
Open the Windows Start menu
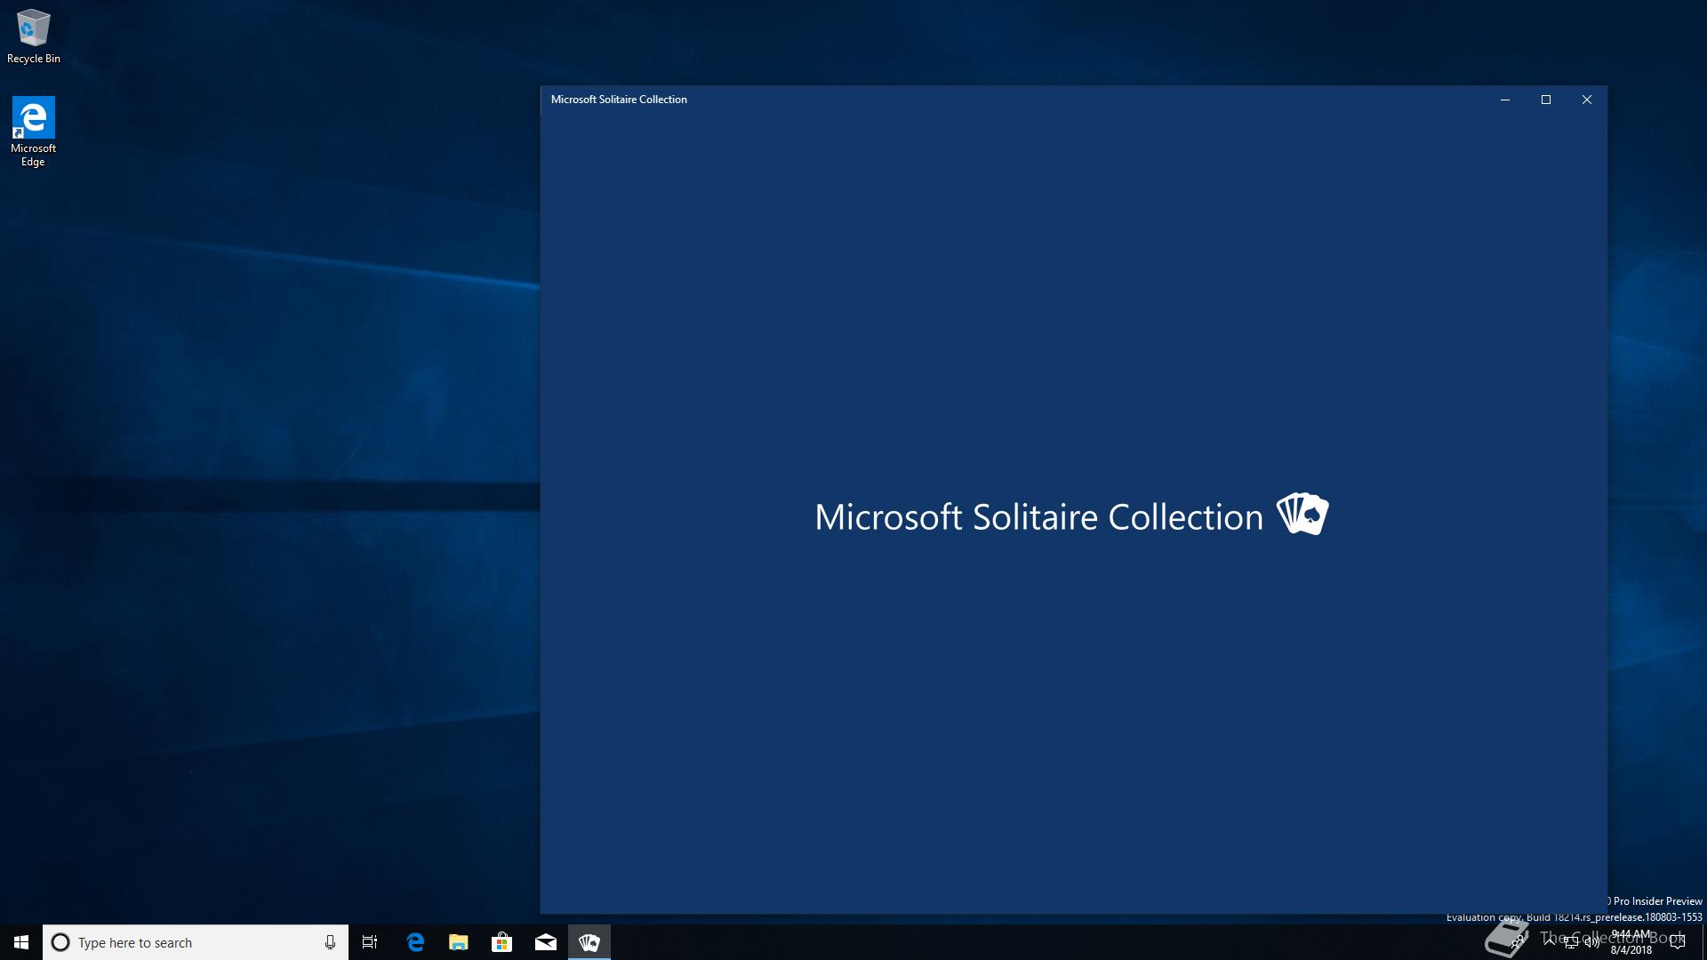click(21, 942)
